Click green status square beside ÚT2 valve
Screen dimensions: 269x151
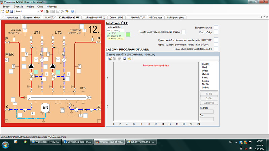tap(57, 72)
